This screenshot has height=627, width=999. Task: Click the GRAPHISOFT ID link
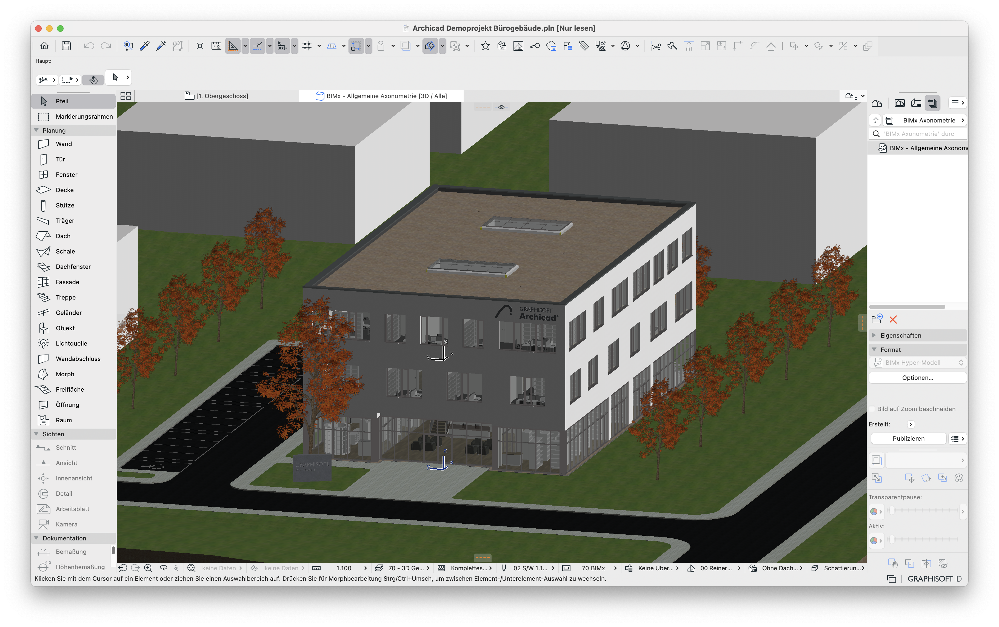click(934, 578)
